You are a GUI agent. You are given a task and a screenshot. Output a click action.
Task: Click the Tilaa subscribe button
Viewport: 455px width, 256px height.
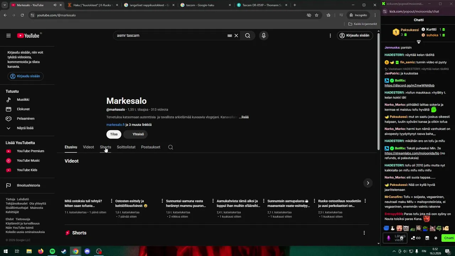click(114, 134)
